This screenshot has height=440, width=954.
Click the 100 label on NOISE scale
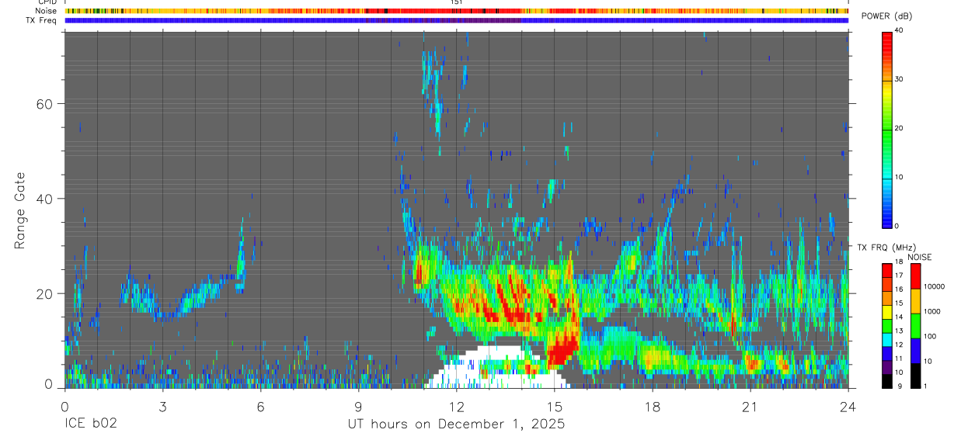[x=931, y=336]
